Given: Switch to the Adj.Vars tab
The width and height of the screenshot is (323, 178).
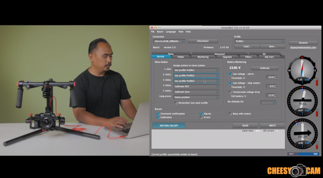Looking at the screenshot, I should click(x=269, y=57).
